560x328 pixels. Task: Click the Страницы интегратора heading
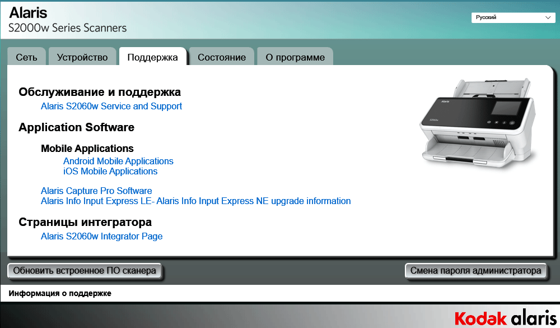[x=85, y=222]
